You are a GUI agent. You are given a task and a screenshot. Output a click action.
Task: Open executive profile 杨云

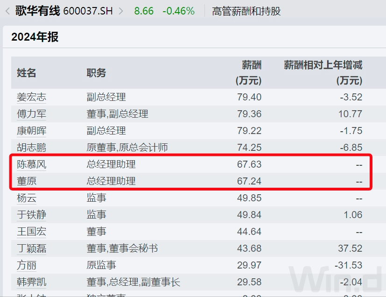26,198
